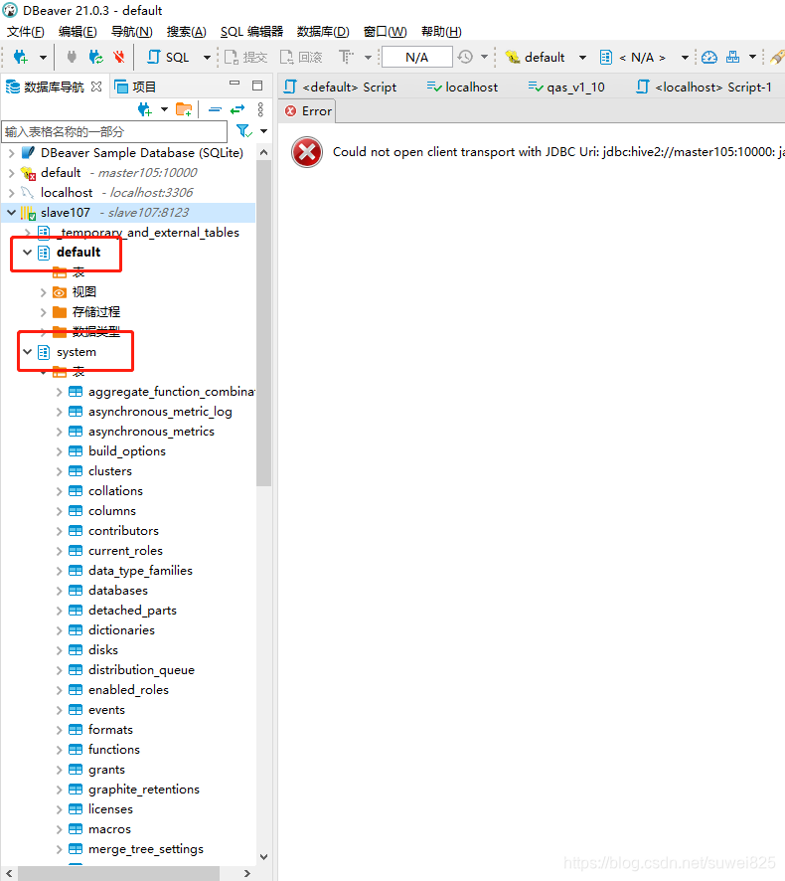Click the navigator vertical scrollbar thumb
This screenshot has height=881, width=785.
pyautogui.click(x=264, y=323)
